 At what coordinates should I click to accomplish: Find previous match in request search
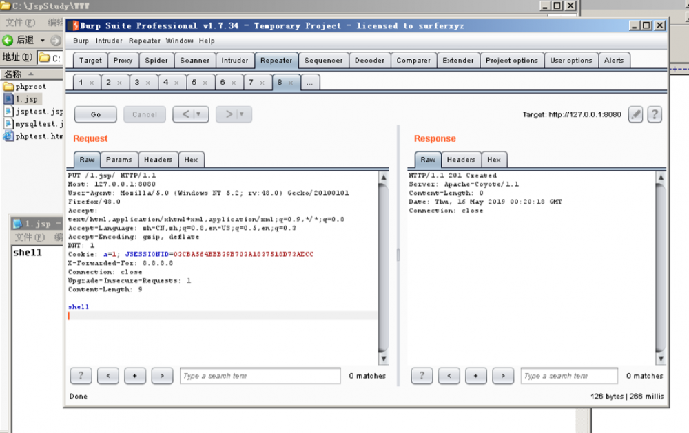click(x=108, y=376)
